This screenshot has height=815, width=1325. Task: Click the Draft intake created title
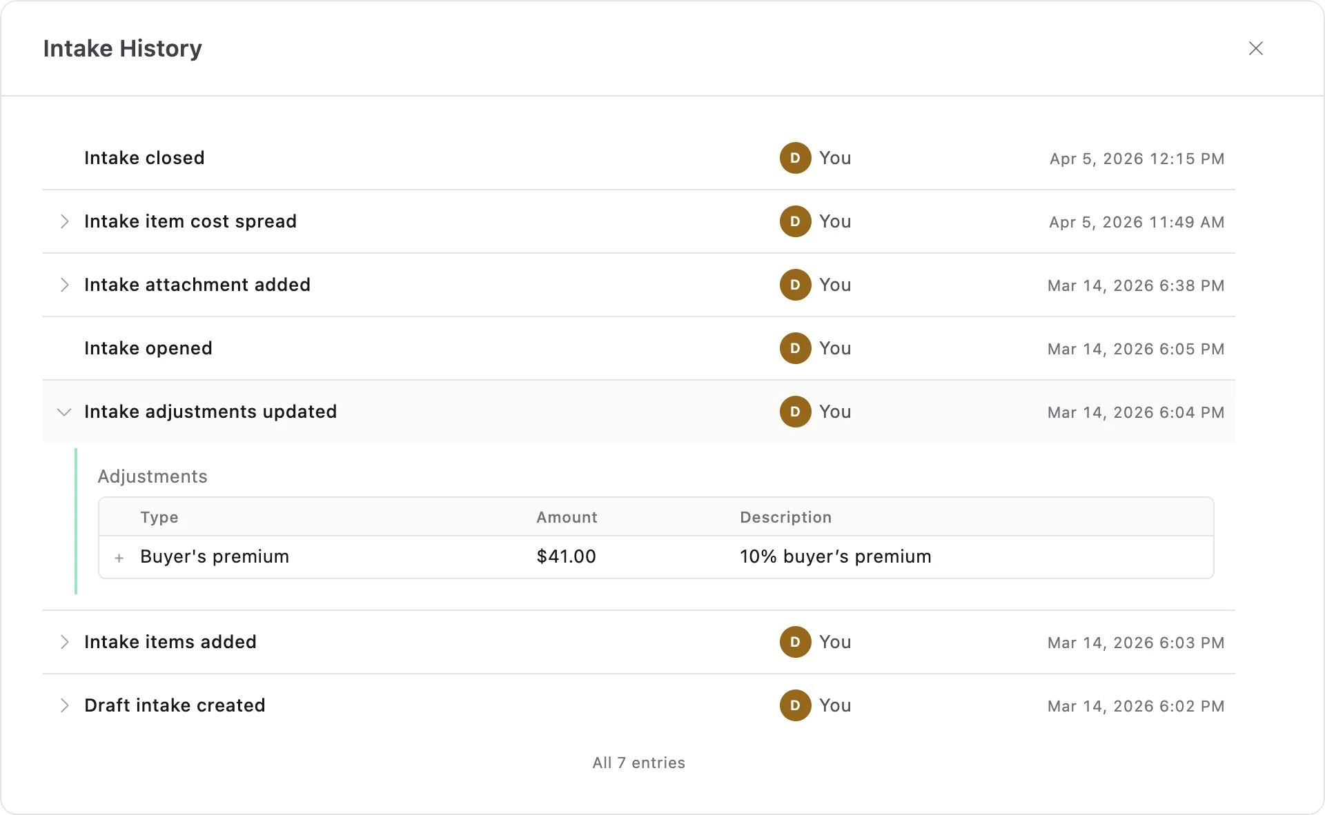pos(175,705)
